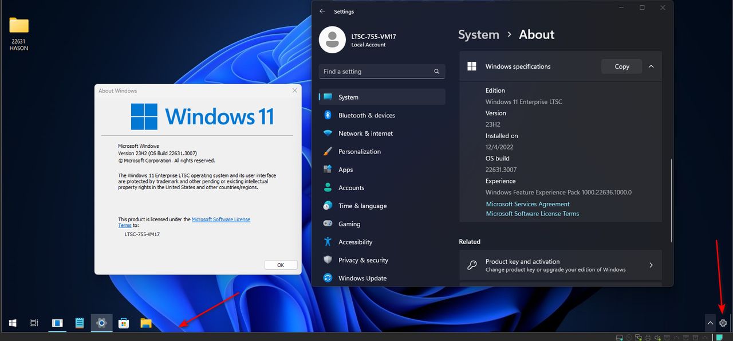Open Microsoft Software License Terms in Settings

533,213
